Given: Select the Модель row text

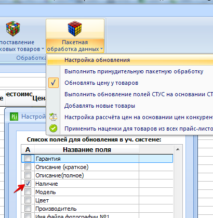Looking at the screenshot, I should [46, 192].
